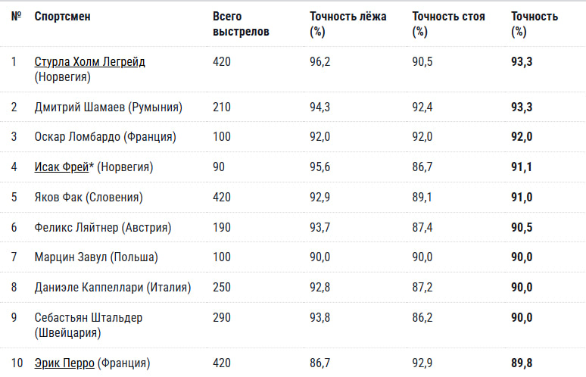Click the bold 89,8 accuracy value

tap(522, 363)
